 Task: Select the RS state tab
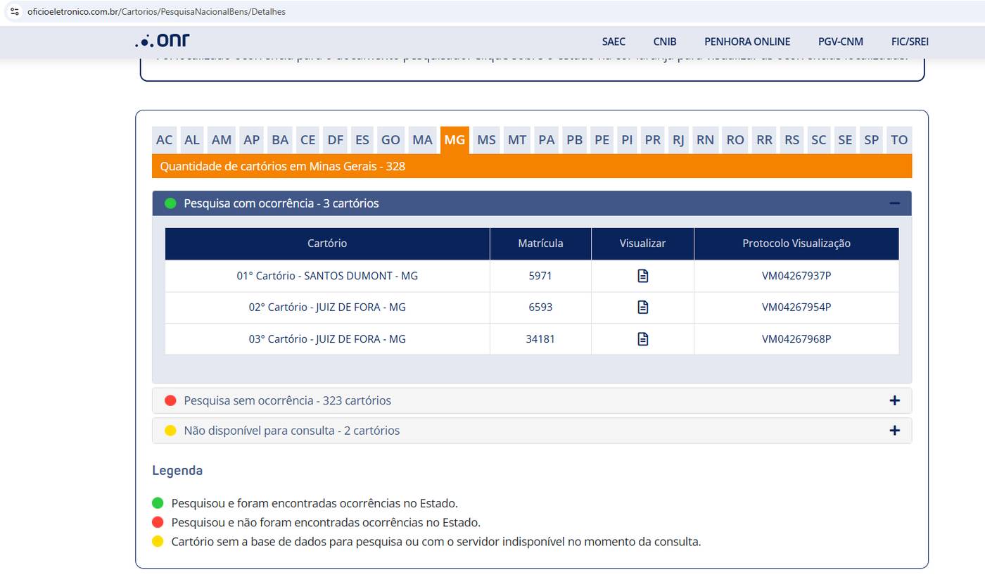click(792, 140)
